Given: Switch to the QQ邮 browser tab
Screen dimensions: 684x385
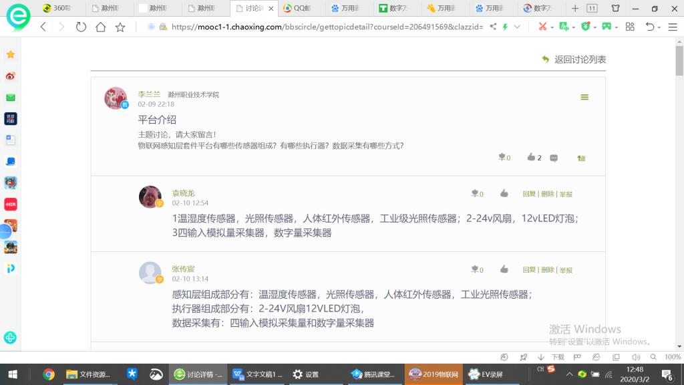Looking at the screenshot, I should click(301, 9).
